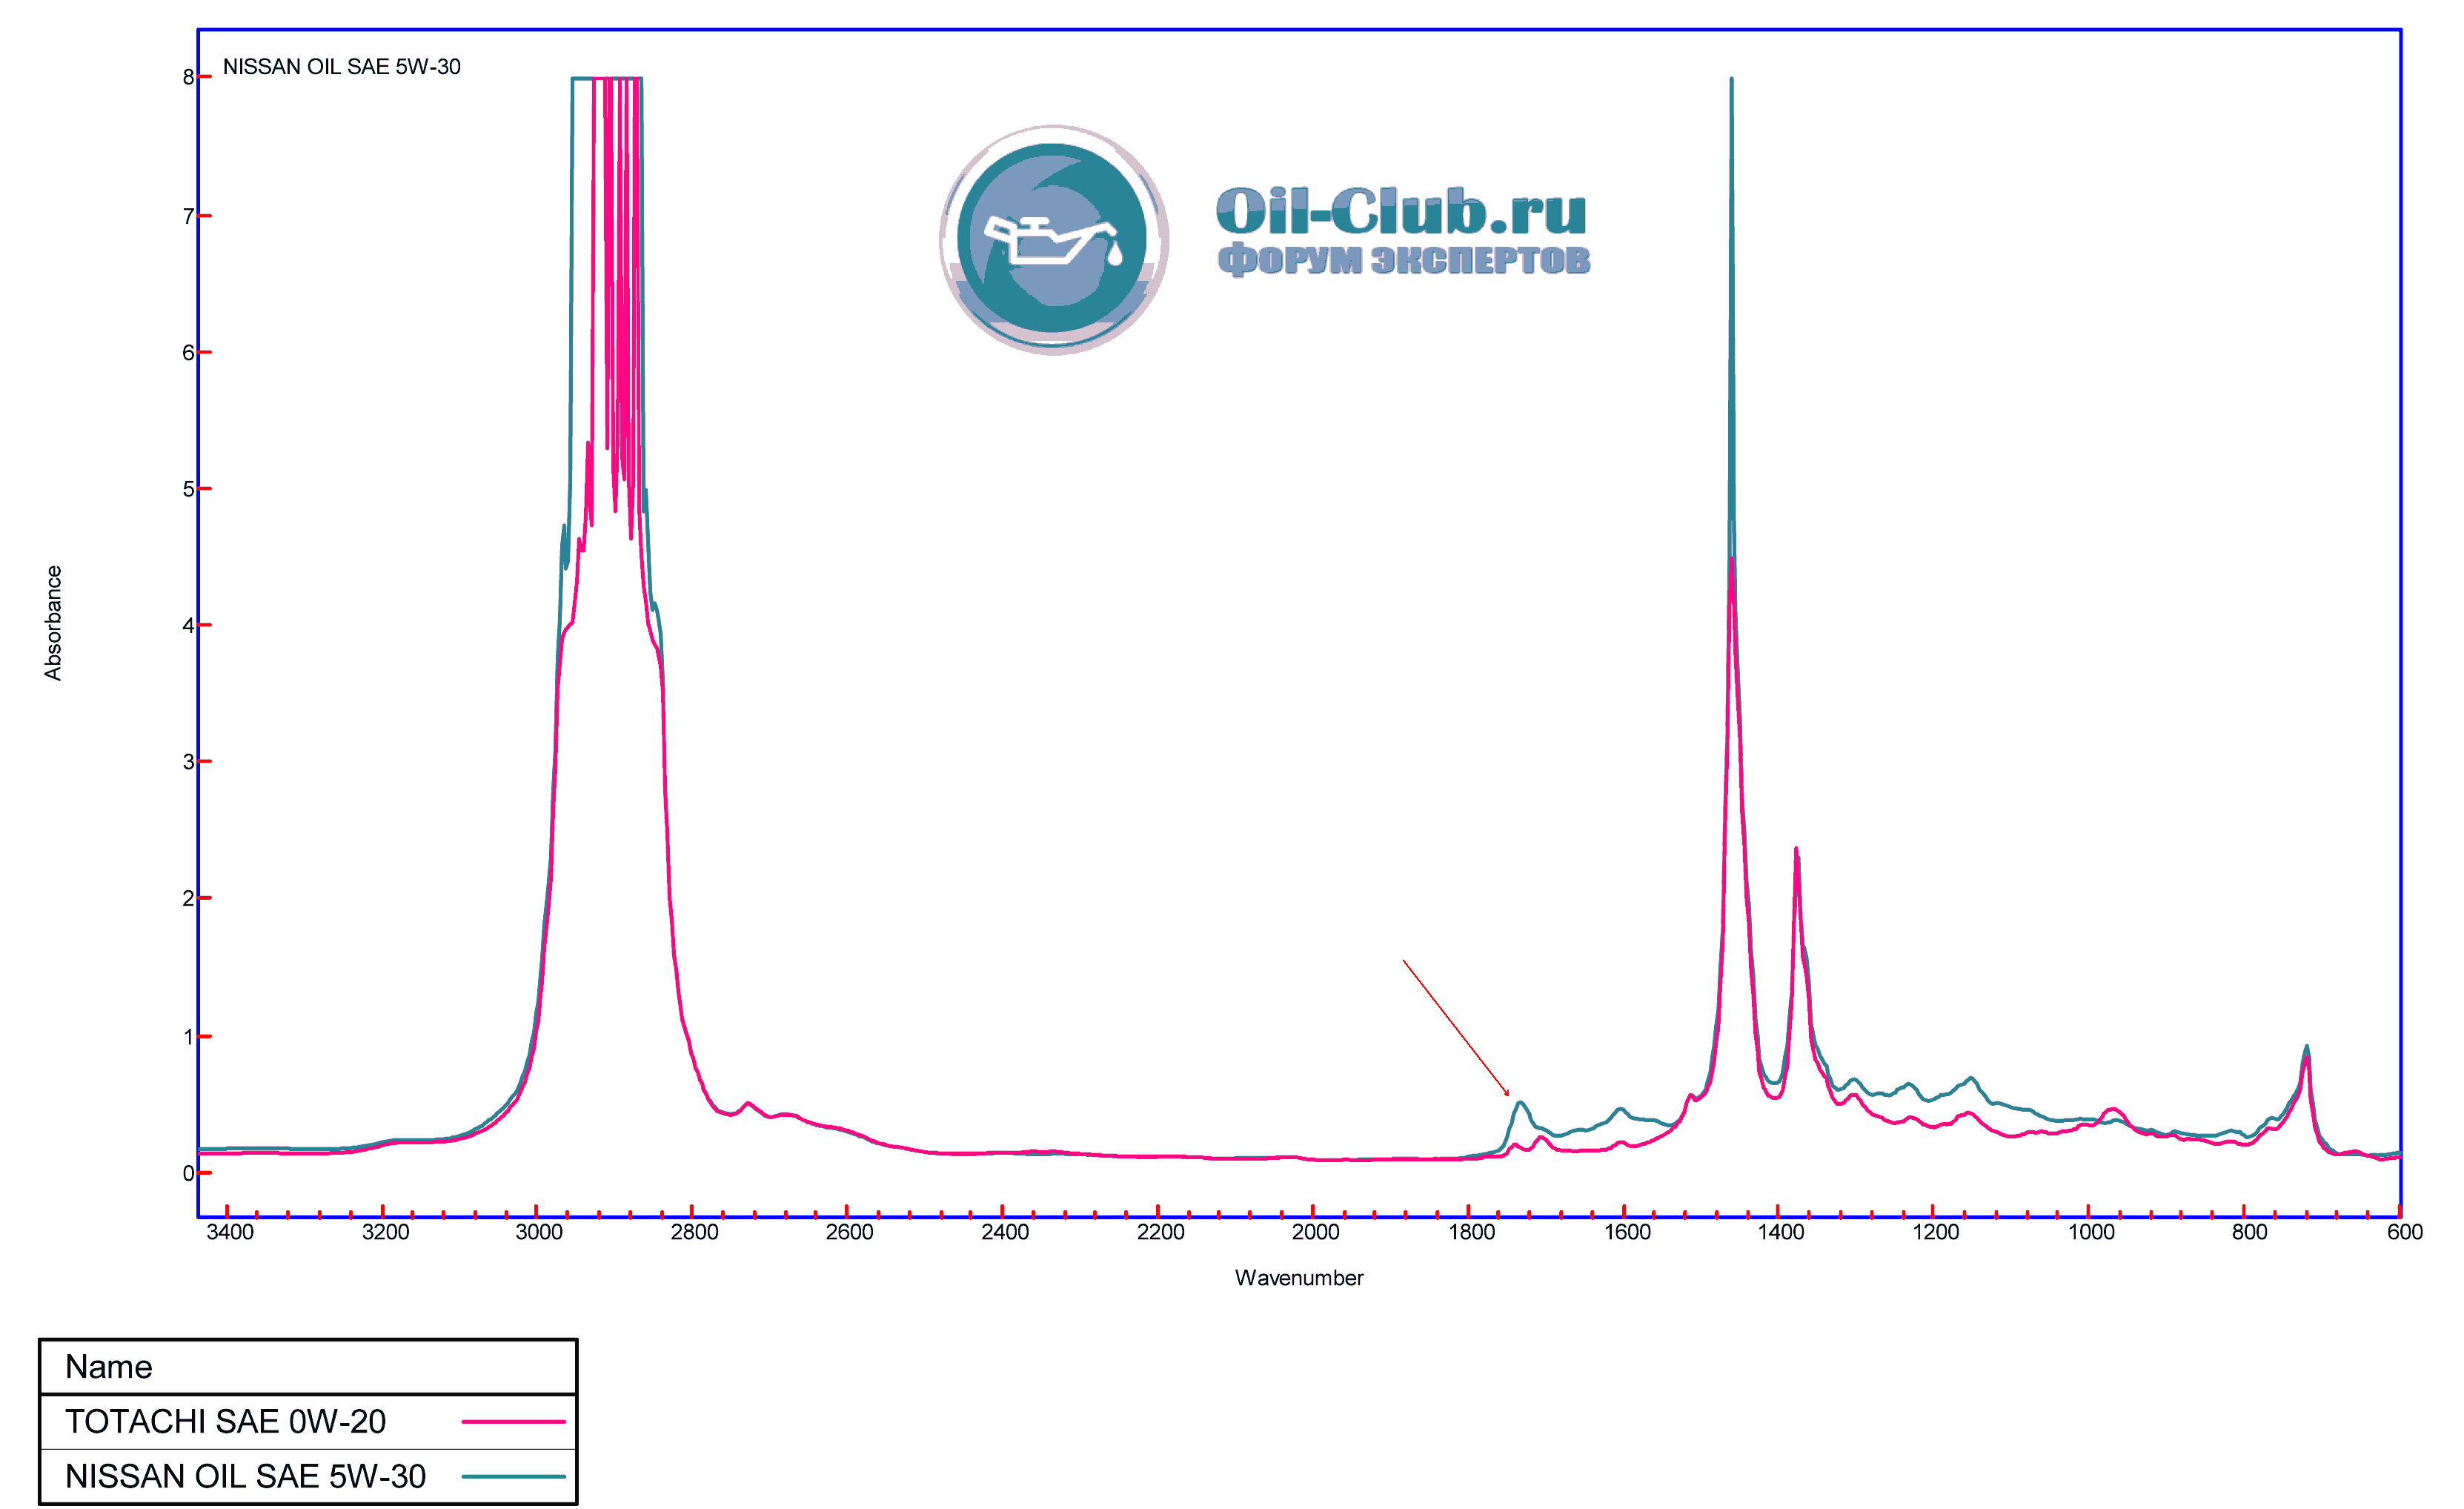2464x1509 pixels.
Task: Click the 2 absorbance tick label
Action: (188, 898)
